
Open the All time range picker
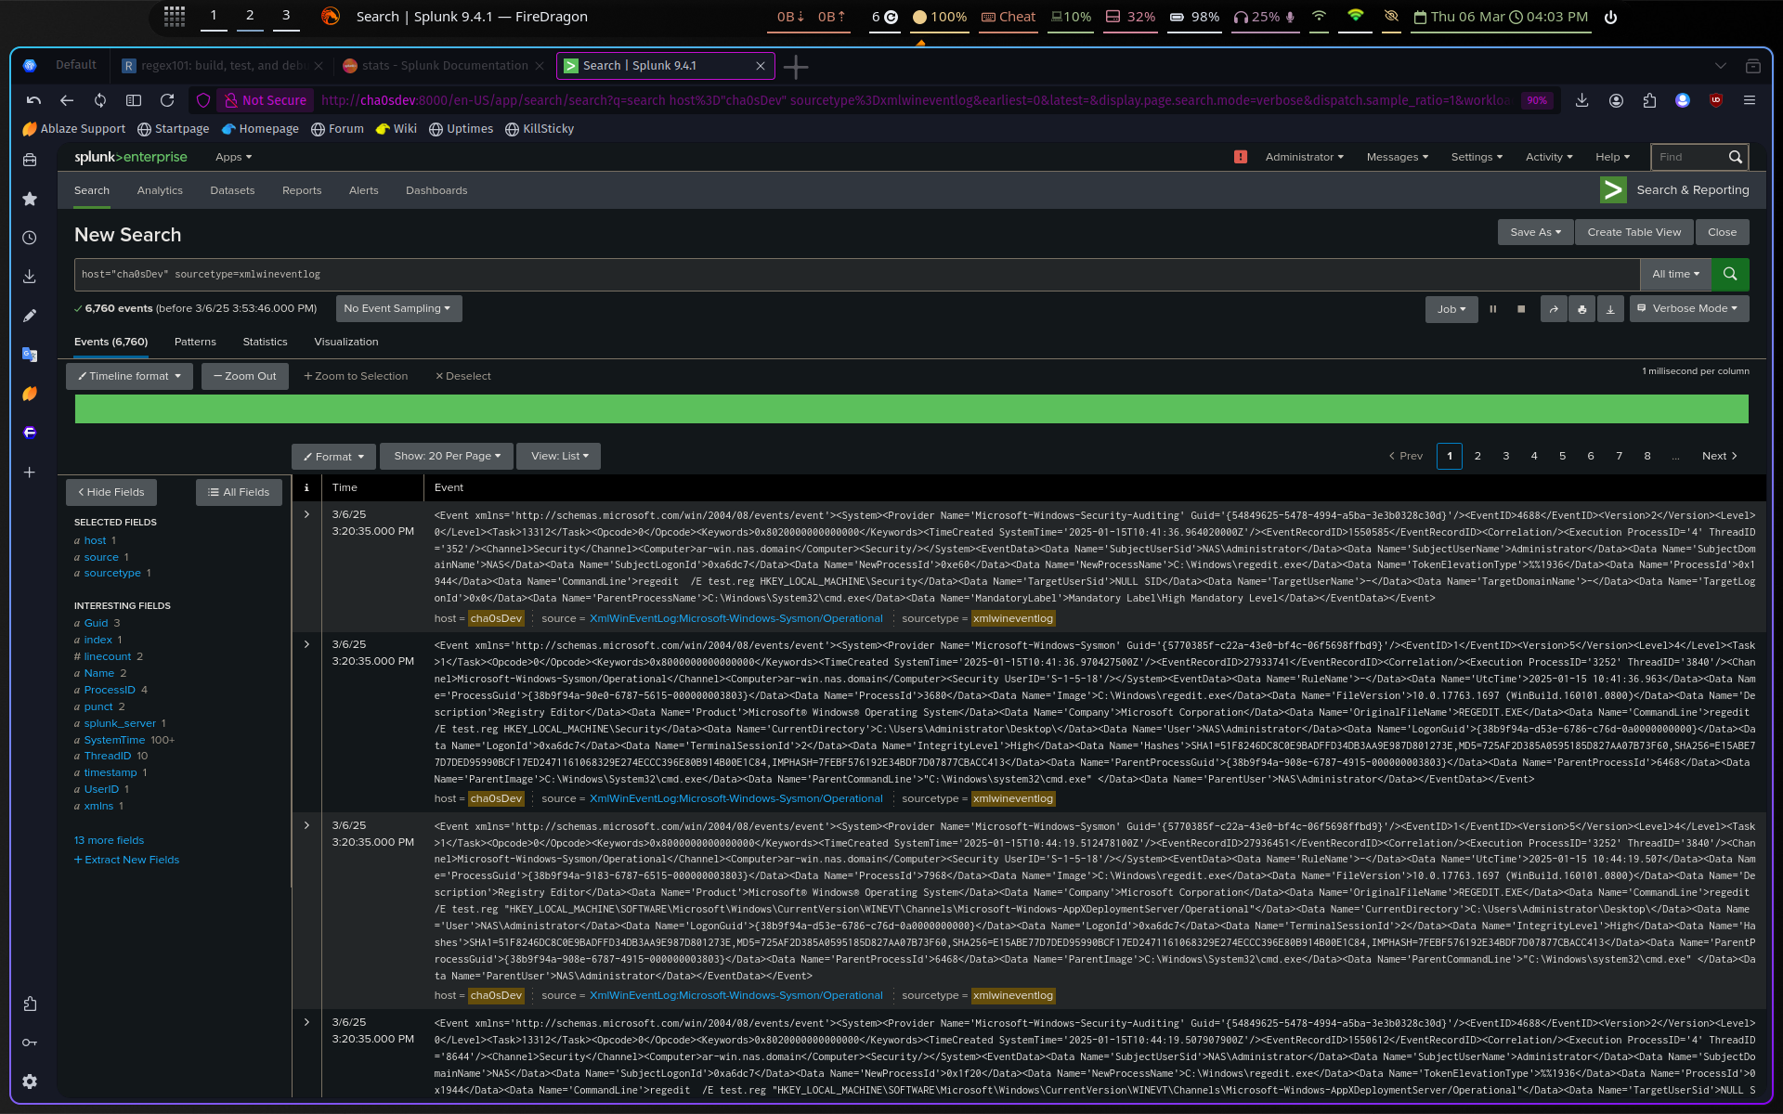1675,274
